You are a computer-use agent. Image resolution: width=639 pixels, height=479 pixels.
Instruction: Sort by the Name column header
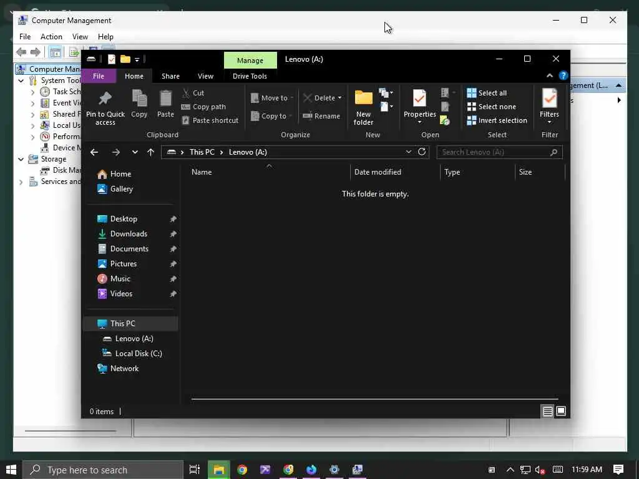point(269,172)
